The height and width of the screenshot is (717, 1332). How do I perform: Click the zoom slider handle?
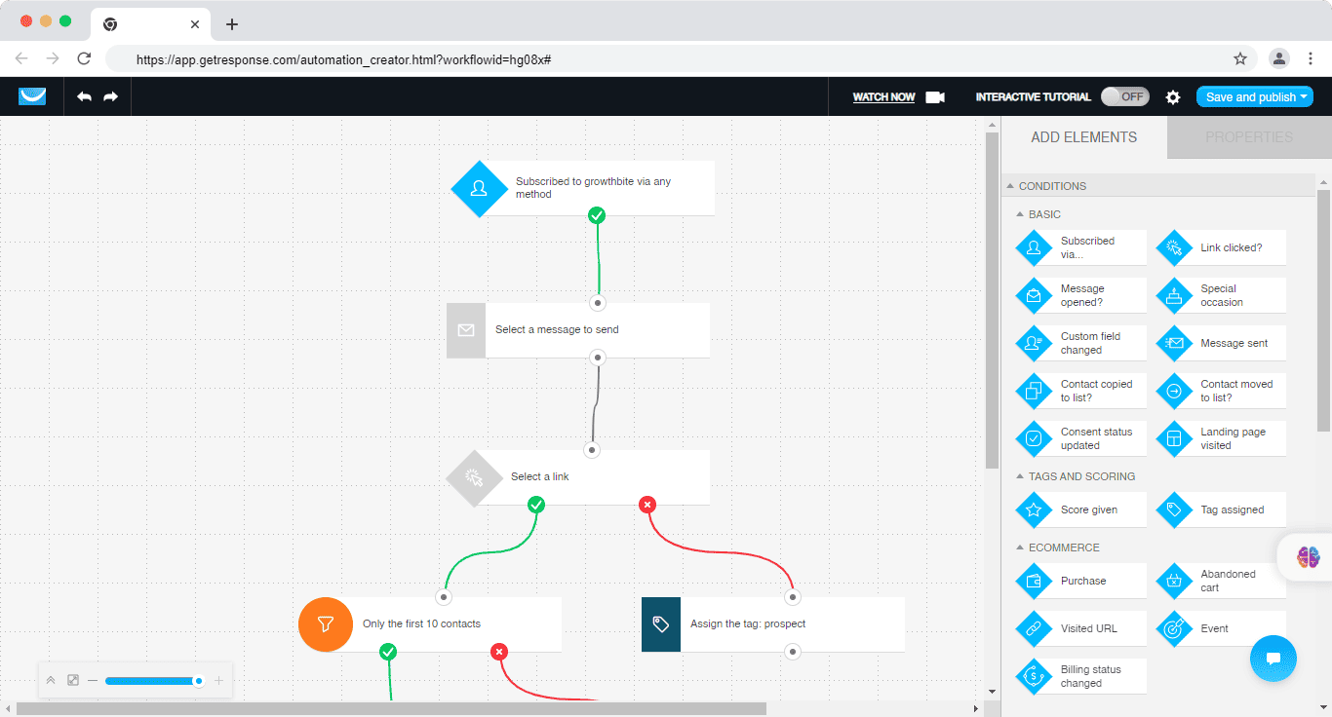(199, 681)
